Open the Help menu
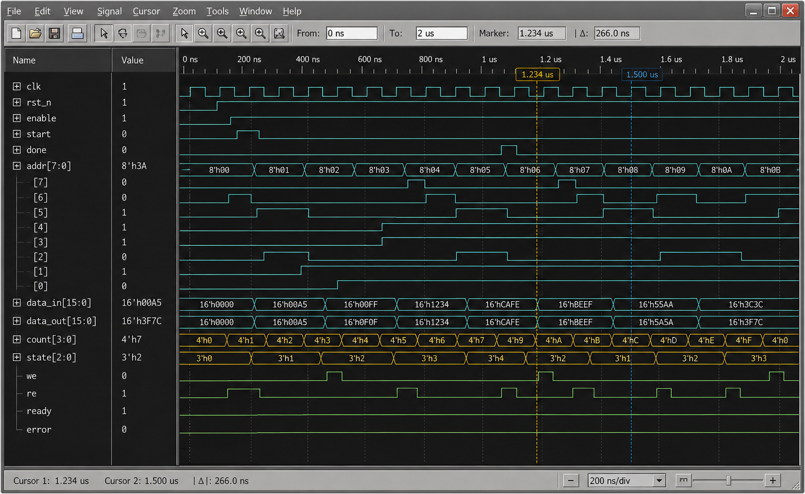The width and height of the screenshot is (805, 494). coord(292,11)
